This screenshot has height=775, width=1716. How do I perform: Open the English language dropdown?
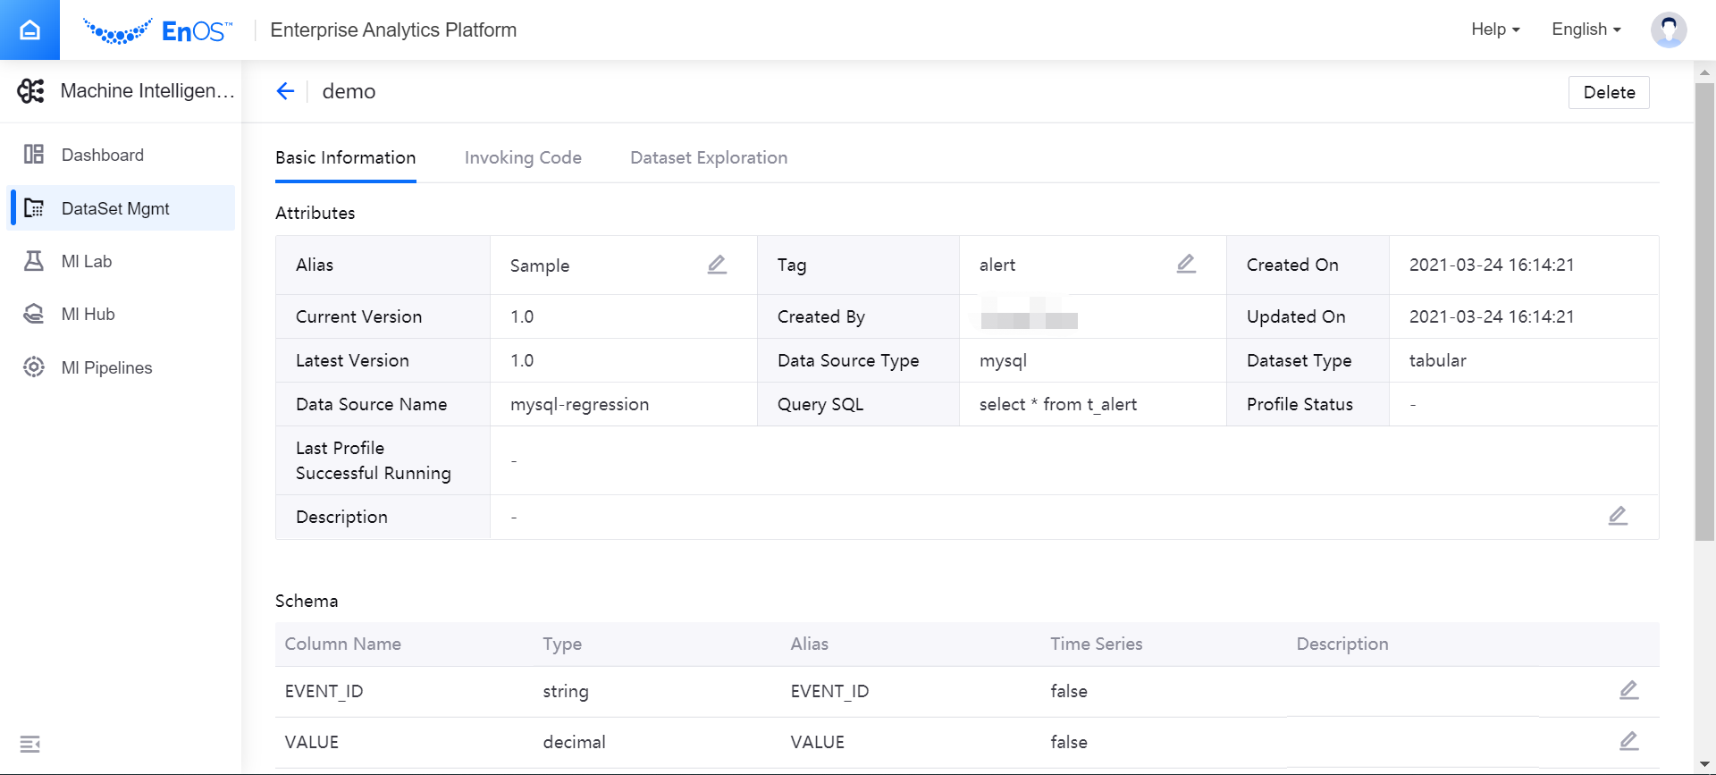(1586, 29)
